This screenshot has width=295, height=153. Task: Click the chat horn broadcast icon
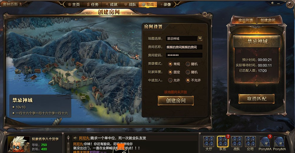point(76,138)
